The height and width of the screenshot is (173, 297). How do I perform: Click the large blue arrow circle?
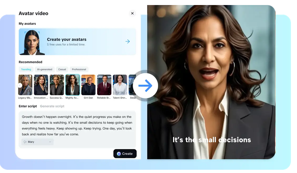[146, 86]
